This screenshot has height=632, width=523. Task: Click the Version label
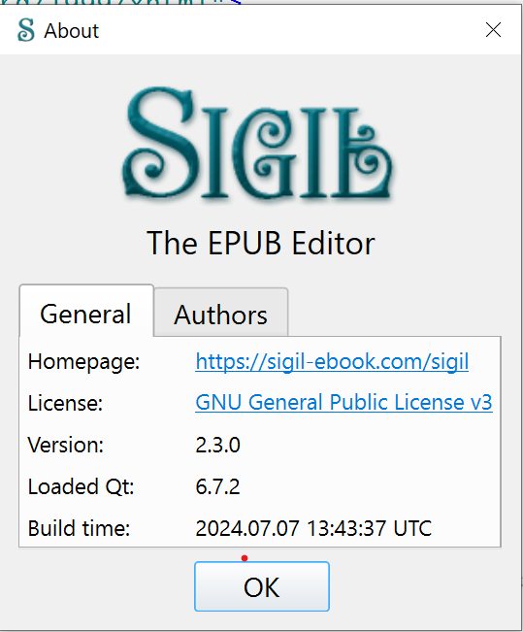point(66,445)
